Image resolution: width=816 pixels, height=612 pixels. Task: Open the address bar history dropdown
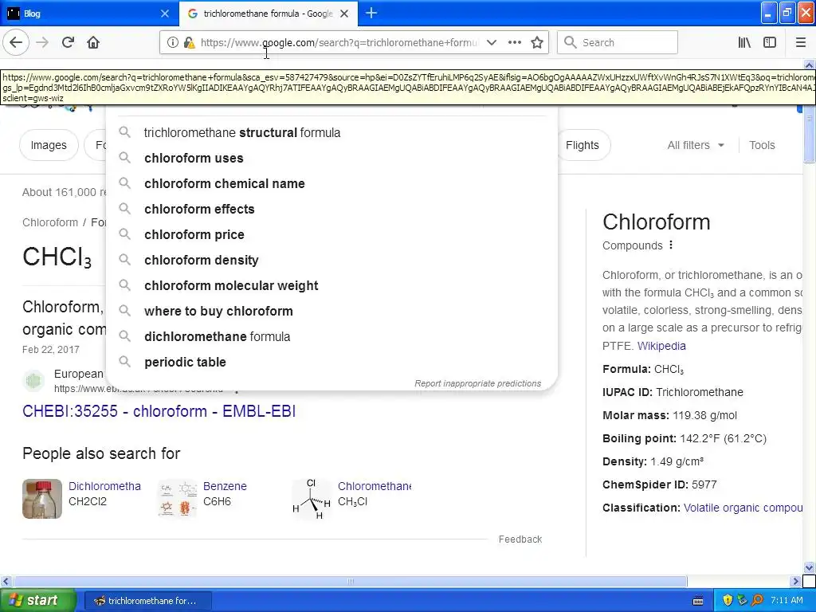(x=491, y=43)
